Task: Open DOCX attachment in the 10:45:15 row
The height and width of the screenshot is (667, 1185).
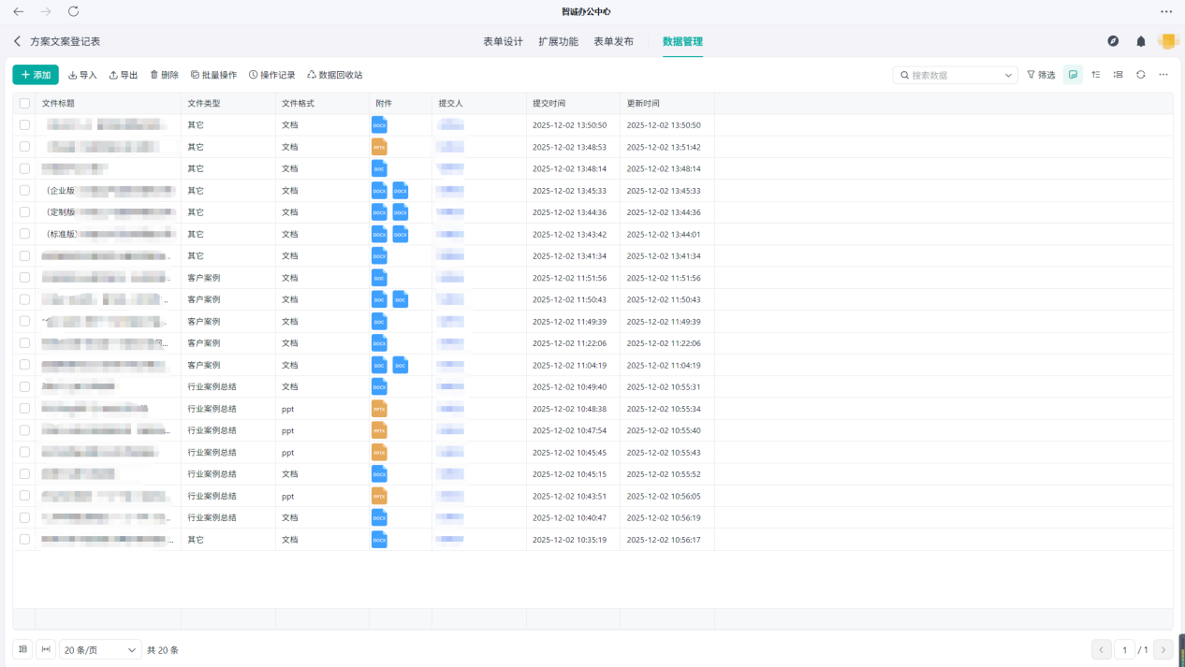Action: click(379, 474)
